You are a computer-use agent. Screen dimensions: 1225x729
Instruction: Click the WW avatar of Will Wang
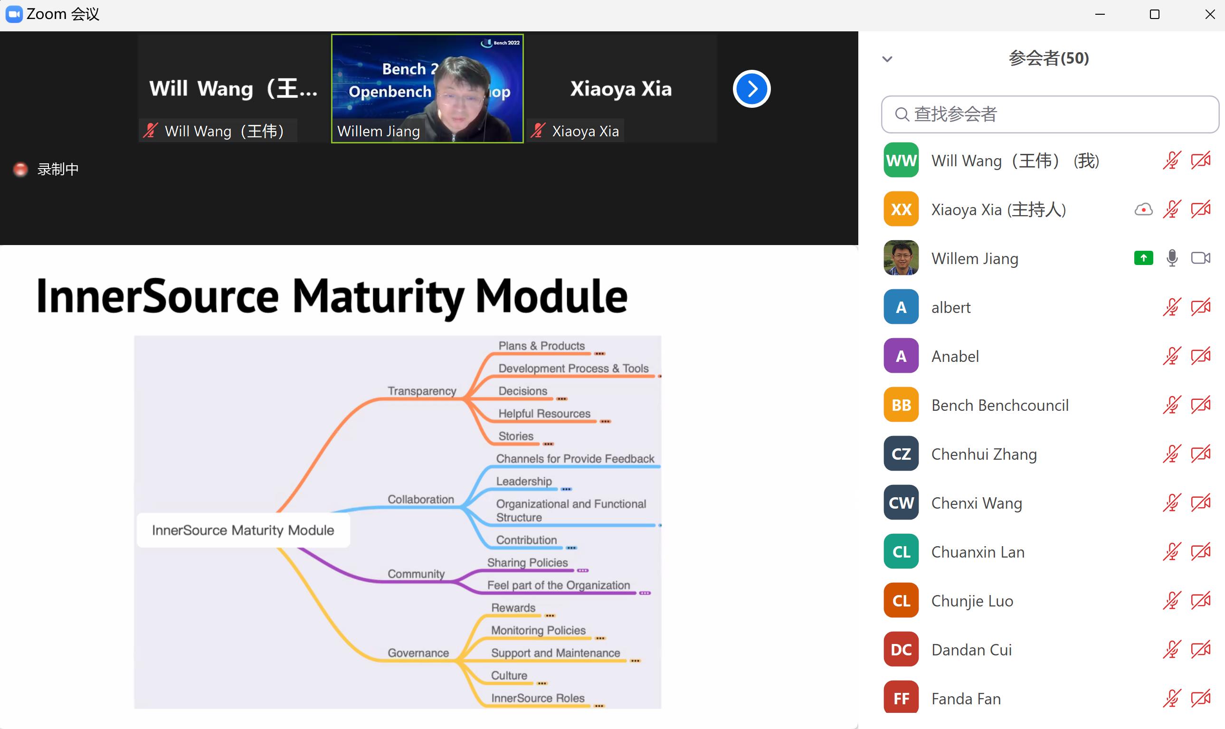pos(901,161)
